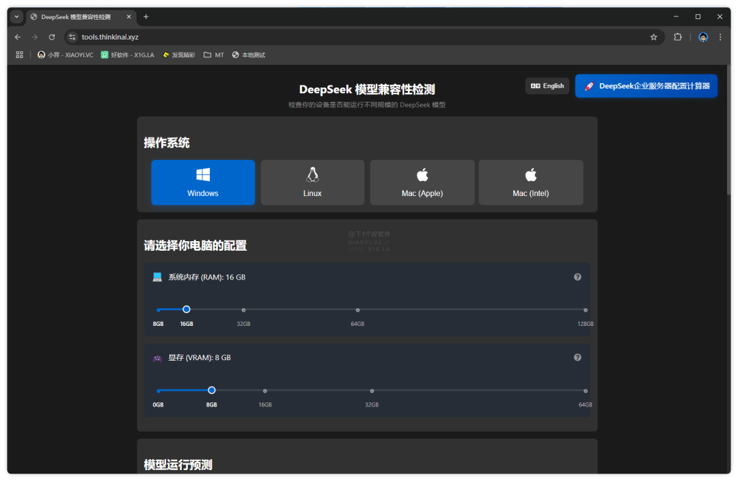738x481 pixels.
Task: Set RAM slider to the 32GB mark
Action: (243, 310)
